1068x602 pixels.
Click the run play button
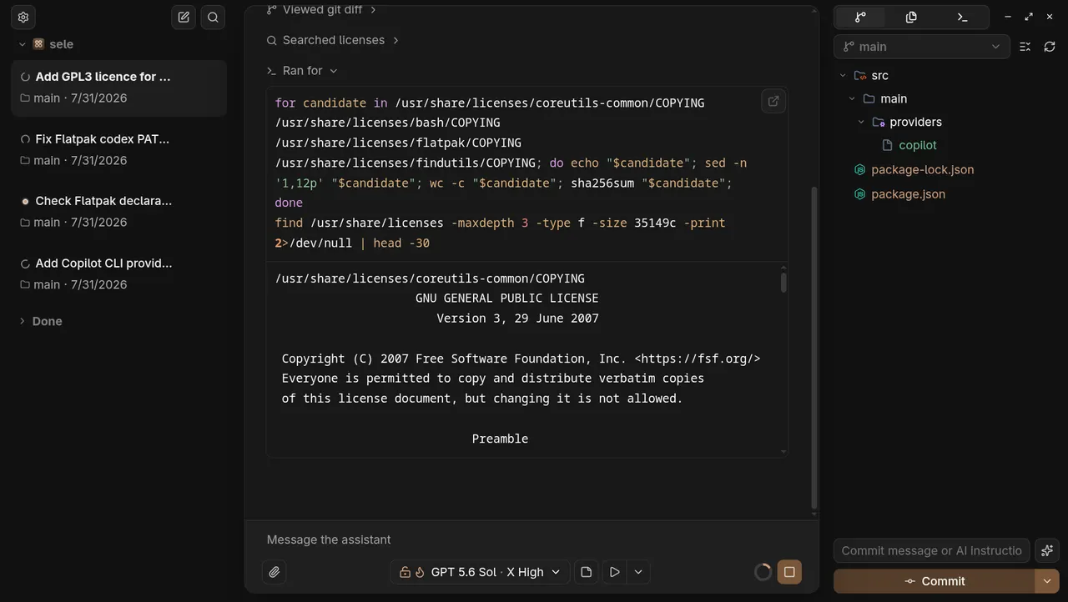[x=614, y=572]
